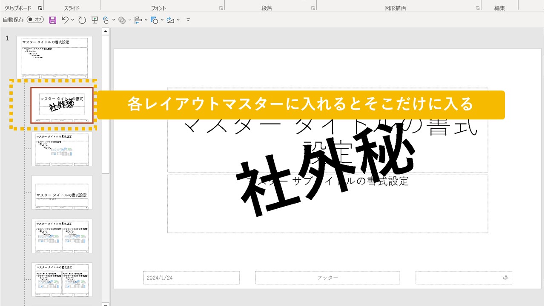Open the alignment options dropdown arrow
Viewport: 545px width, 306px height.
pos(146,20)
